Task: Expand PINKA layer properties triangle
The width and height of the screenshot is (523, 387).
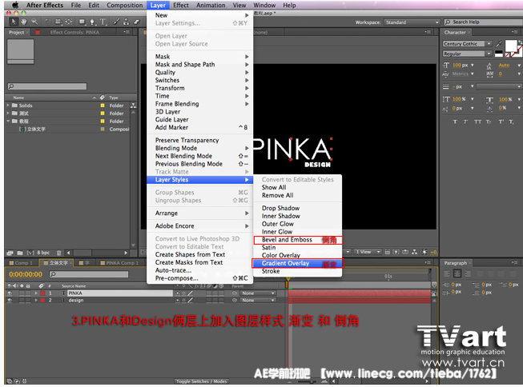Action: tap(36, 293)
